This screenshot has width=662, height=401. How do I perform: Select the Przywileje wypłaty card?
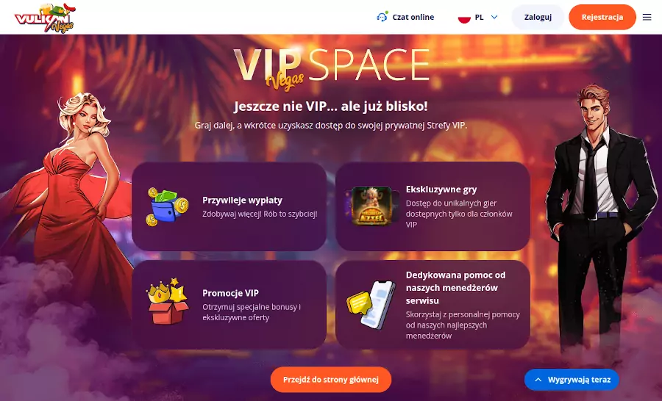[229, 206]
